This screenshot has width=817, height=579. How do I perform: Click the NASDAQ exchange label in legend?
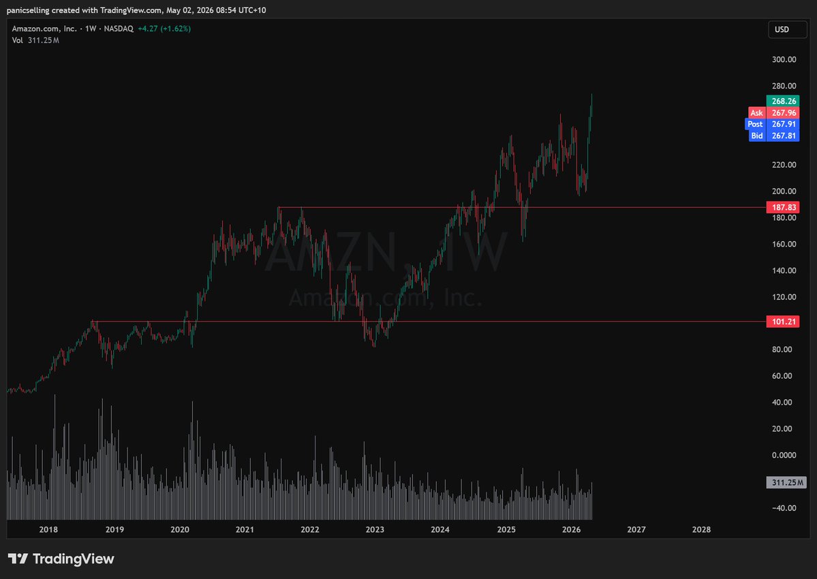119,29
